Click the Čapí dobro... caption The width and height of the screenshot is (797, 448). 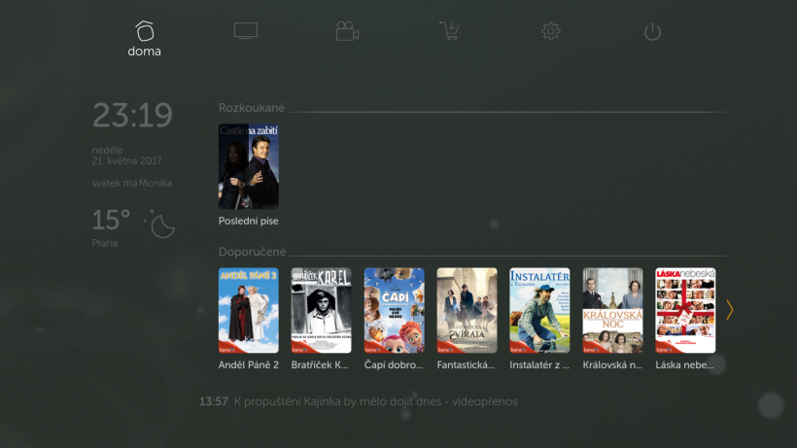394,364
